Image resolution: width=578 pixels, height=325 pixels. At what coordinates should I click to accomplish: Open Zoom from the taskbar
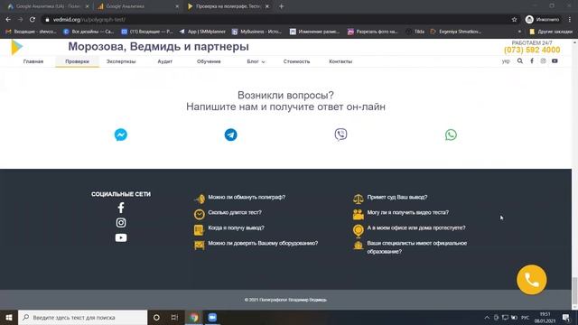[x=212, y=317]
